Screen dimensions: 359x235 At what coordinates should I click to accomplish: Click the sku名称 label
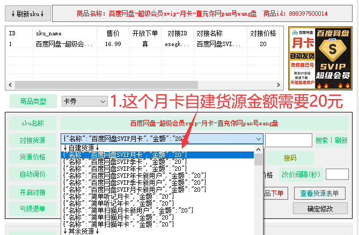point(33,123)
